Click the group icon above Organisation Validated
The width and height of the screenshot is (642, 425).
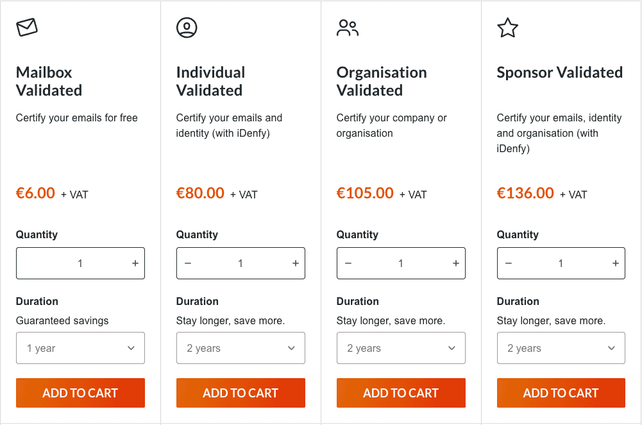tap(347, 28)
